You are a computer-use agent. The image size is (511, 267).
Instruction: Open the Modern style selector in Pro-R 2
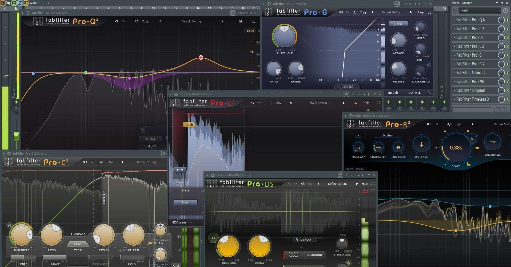click(x=388, y=135)
